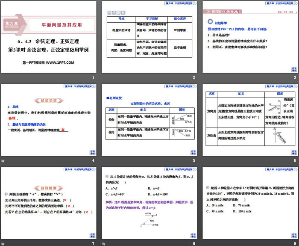Select slide 7 thumbnail with 自我检测 judgments
The height and width of the screenshot is (246, 299).
49,203
